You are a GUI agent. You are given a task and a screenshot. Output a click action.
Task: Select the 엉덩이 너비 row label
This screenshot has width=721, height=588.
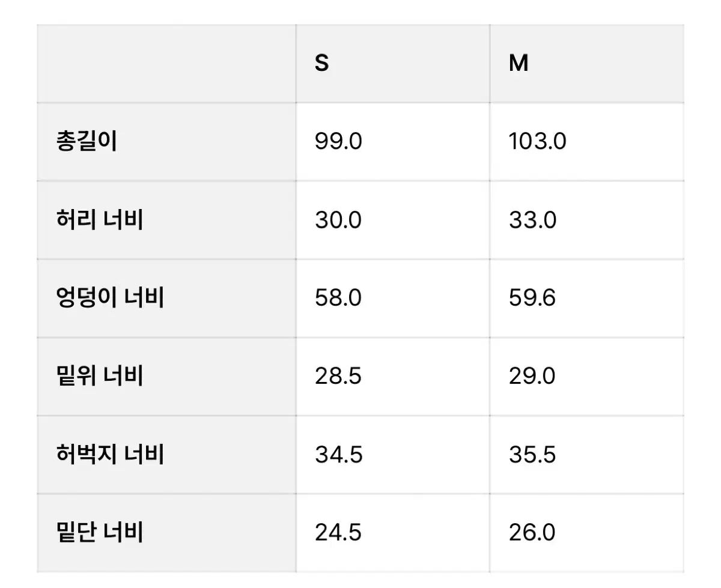109,299
